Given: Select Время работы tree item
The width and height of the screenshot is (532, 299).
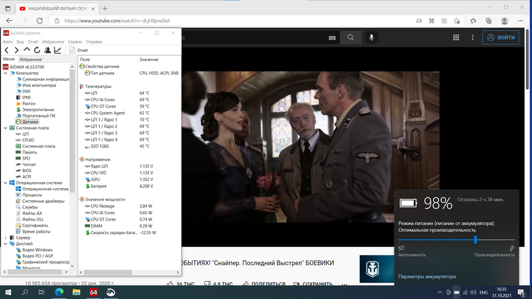Looking at the screenshot, I should coord(33,232).
